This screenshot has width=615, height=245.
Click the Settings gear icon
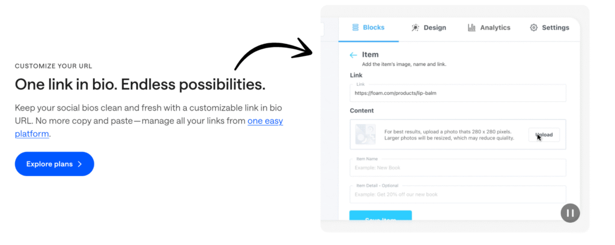pos(533,28)
